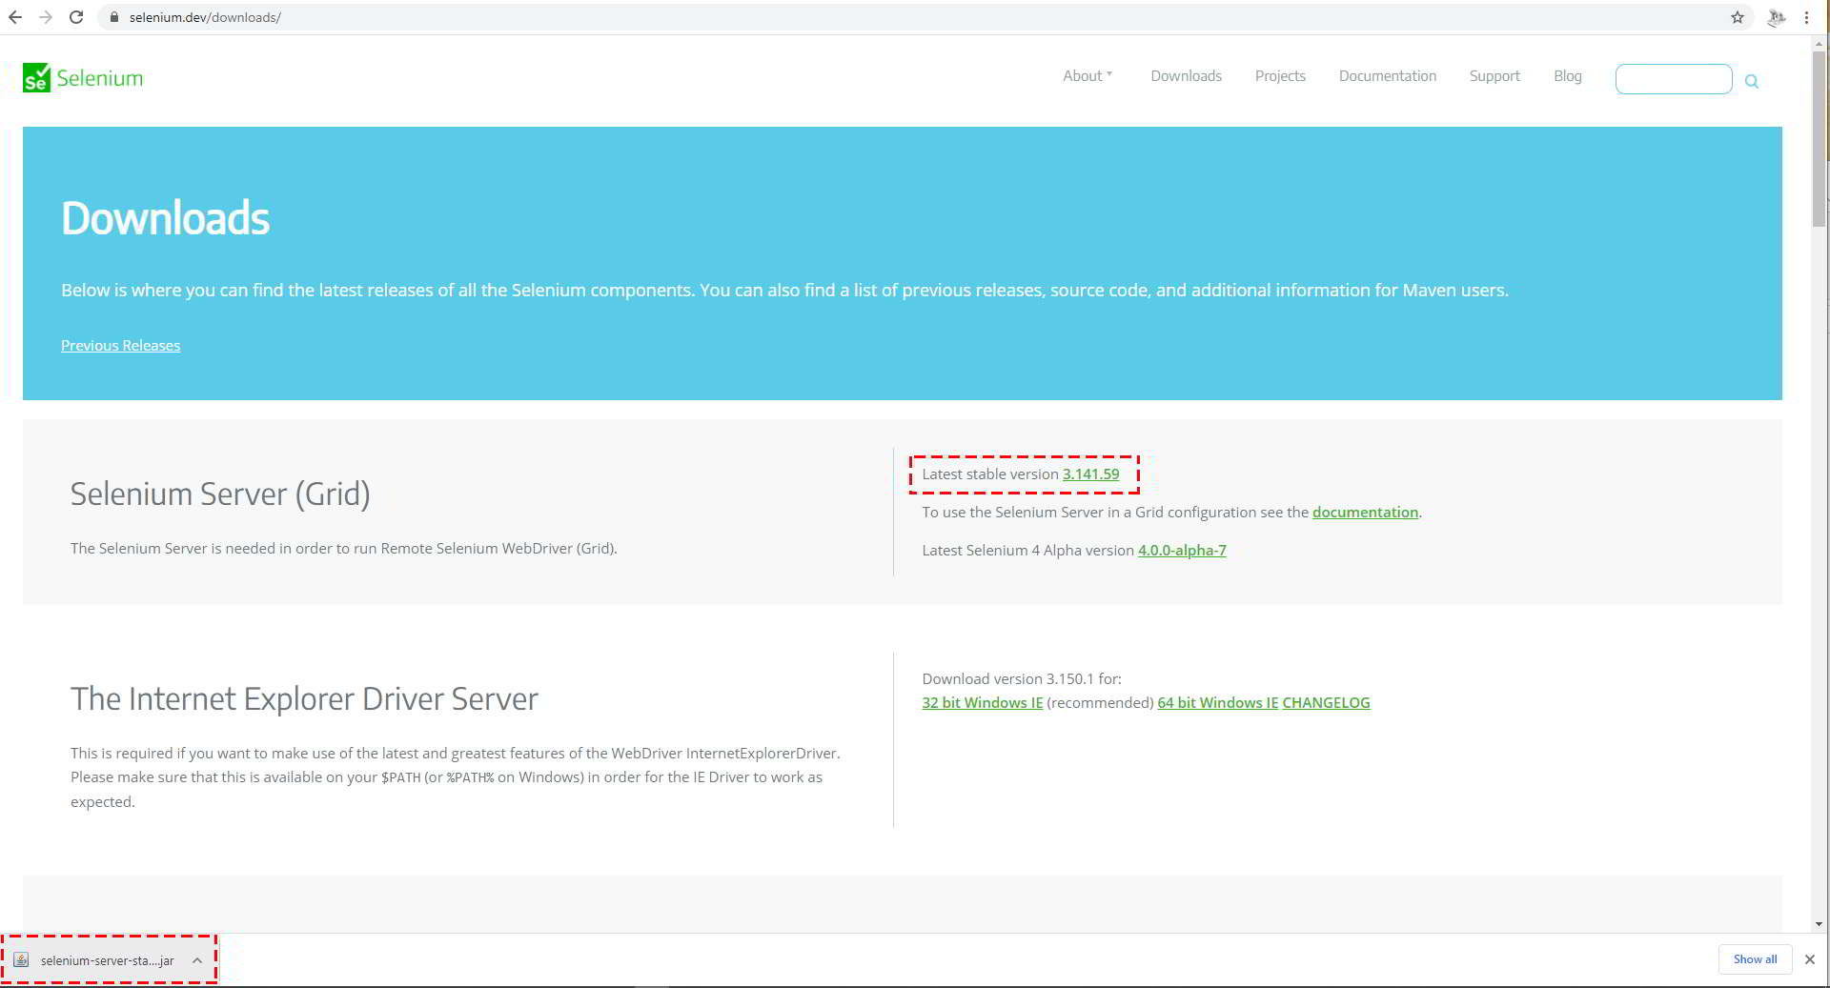This screenshot has height=988, width=1830.
Task: Click the Selenium Server (Grid) heading
Action: [220, 494]
